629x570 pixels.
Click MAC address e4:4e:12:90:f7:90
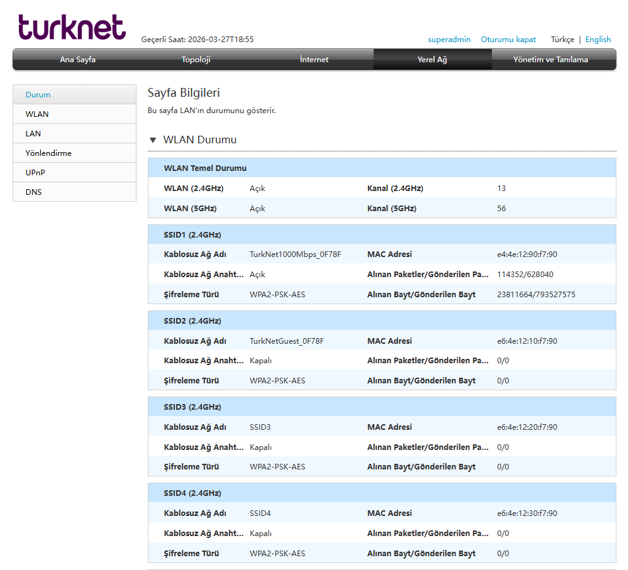[526, 255]
